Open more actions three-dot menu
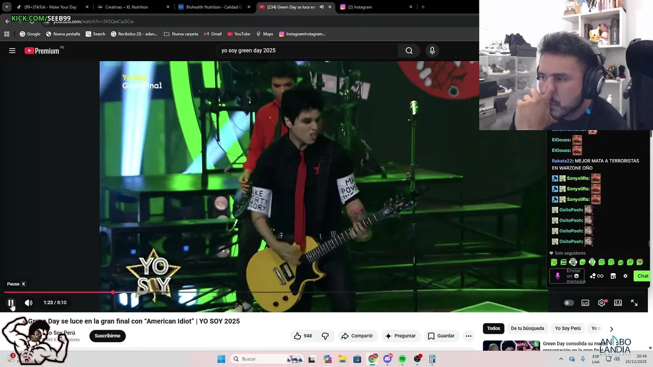This screenshot has height=367, width=653. 468,336
